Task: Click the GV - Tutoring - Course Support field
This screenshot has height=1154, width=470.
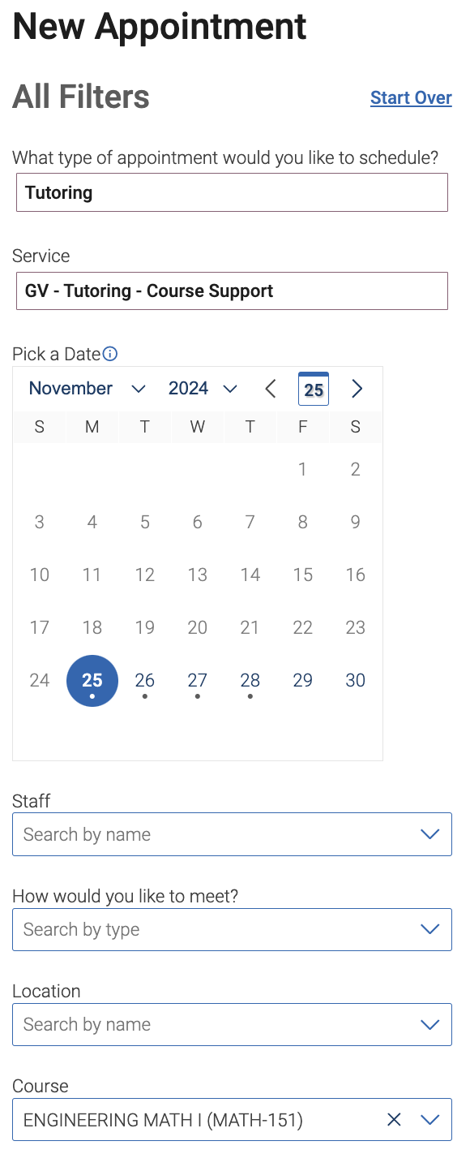Action: coord(232,291)
